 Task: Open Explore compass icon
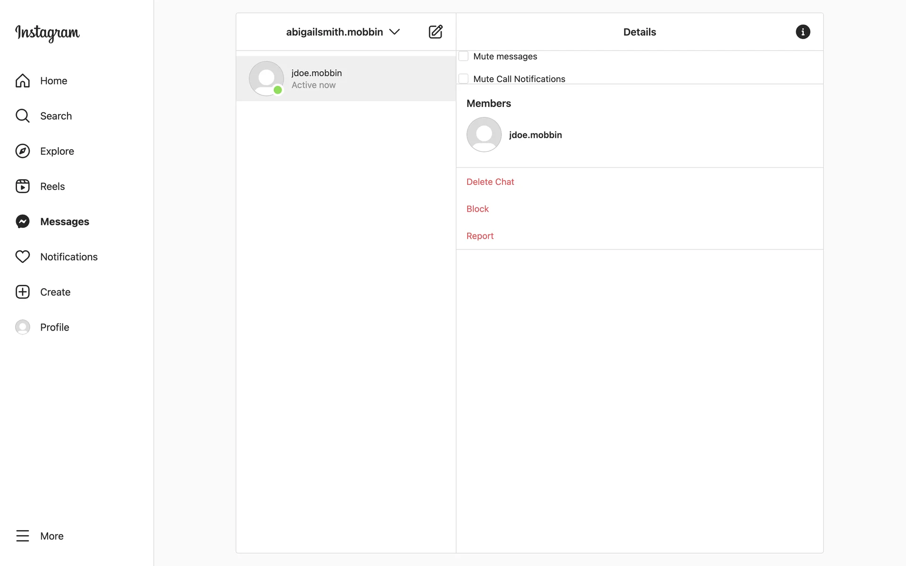coord(23,151)
